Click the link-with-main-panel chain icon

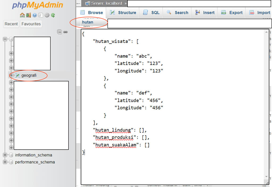click(x=65, y=32)
